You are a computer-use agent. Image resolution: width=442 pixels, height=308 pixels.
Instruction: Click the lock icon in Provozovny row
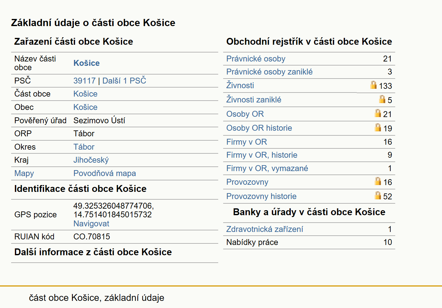378,181
